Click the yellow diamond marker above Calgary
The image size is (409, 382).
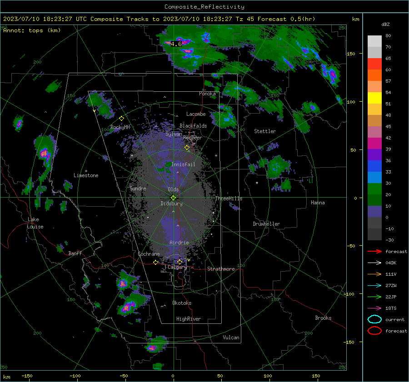180,262
